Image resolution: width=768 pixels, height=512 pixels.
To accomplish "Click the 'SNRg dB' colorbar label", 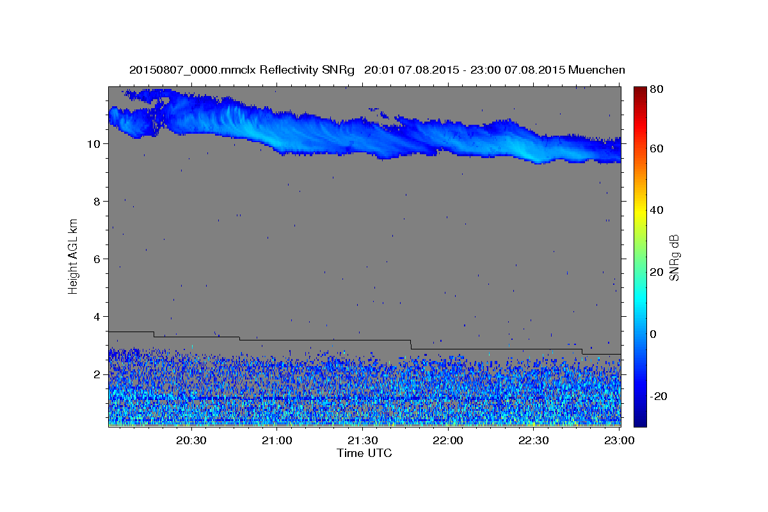I will (674, 257).
